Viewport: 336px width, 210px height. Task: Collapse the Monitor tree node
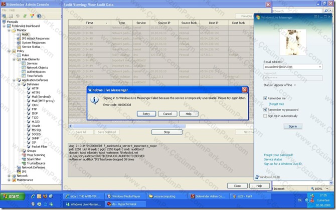pyautogui.click(x=9, y=30)
